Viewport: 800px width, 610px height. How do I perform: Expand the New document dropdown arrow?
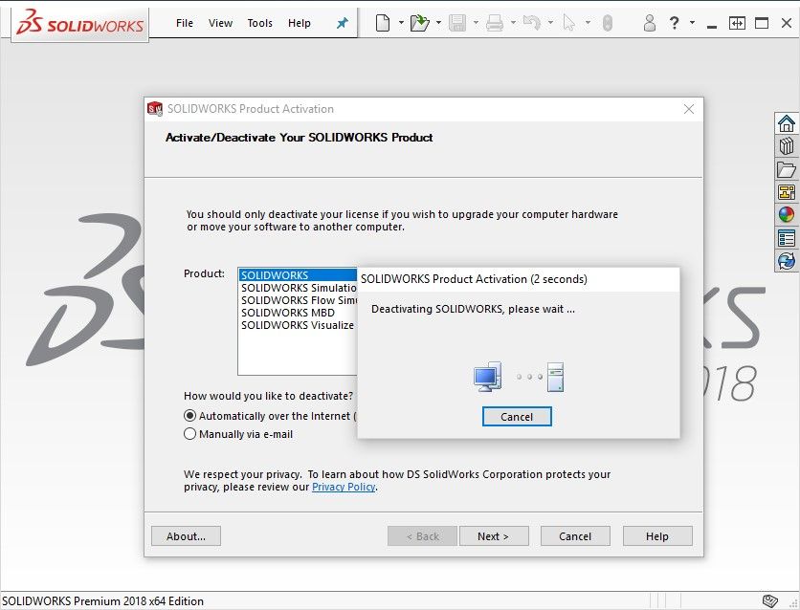(401, 23)
